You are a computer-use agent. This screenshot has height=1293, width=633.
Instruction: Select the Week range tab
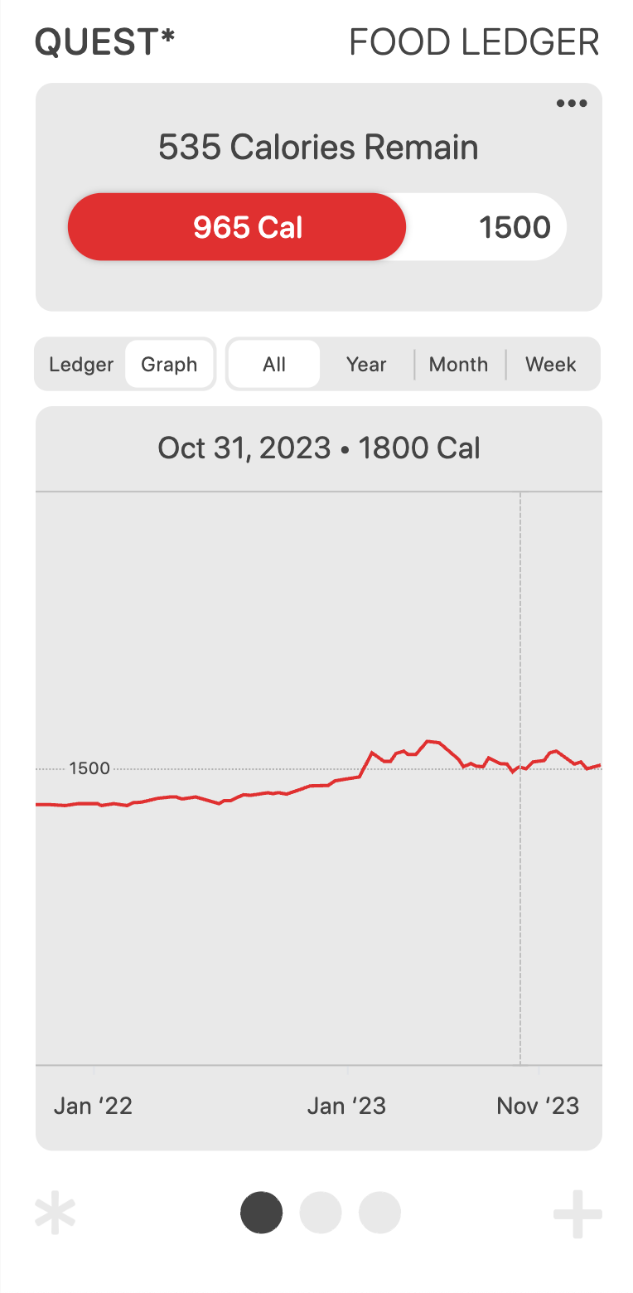551,365
